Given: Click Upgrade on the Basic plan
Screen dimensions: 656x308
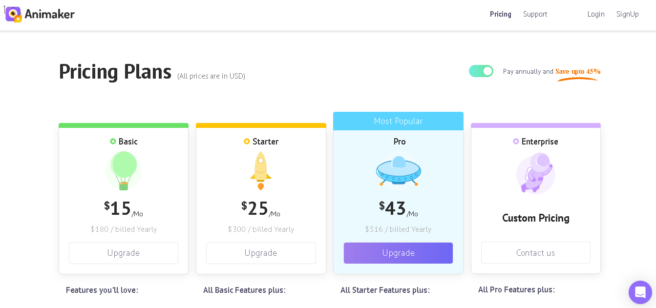Looking at the screenshot, I should click(123, 253).
